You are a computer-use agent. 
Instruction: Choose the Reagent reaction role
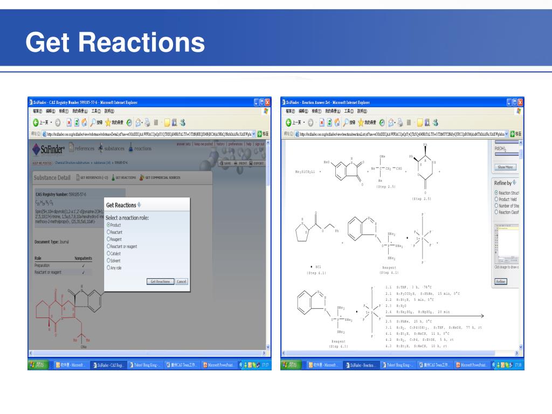[x=109, y=239]
